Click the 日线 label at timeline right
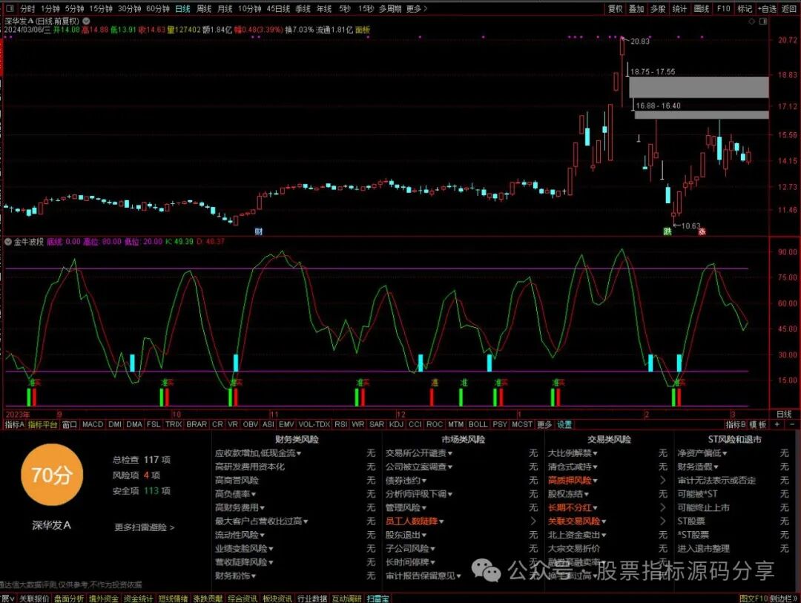This screenshot has width=801, height=603. tap(784, 414)
